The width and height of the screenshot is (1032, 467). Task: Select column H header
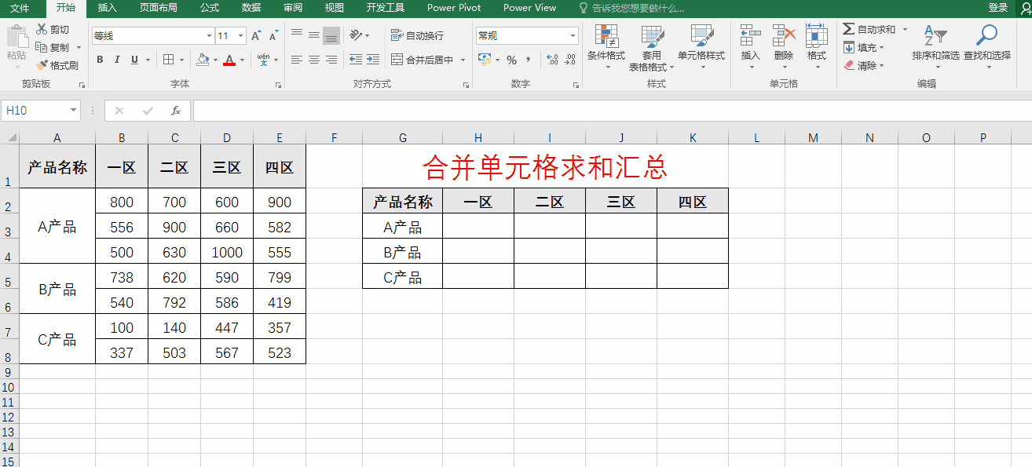tap(478, 138)
